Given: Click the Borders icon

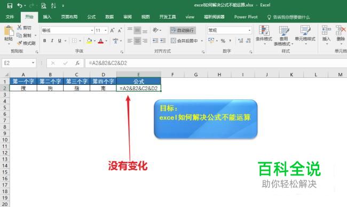Looking at the screenshot, I should (75, 41).
